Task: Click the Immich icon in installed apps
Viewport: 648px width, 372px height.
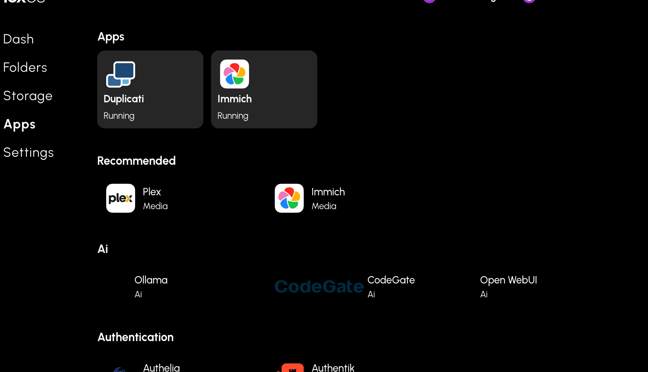Action: 235,74
